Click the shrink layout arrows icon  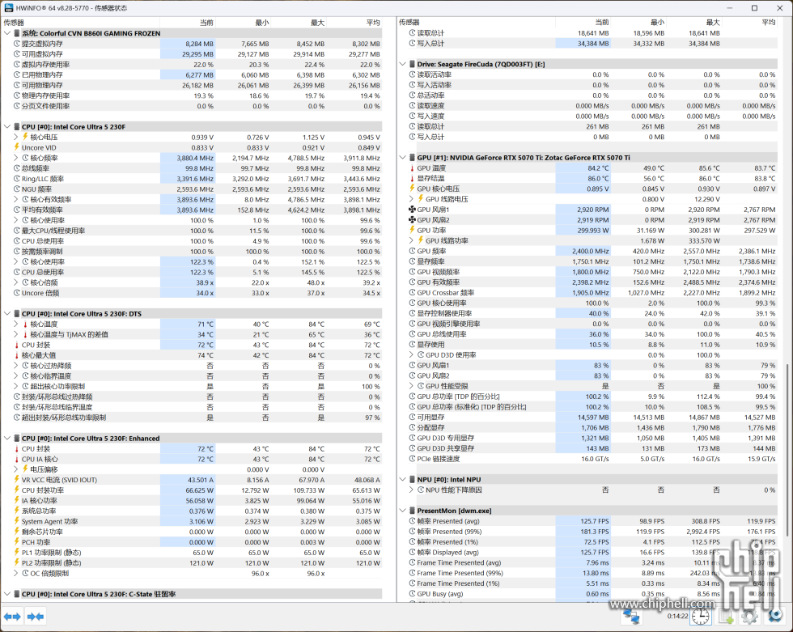click(35, 616)
